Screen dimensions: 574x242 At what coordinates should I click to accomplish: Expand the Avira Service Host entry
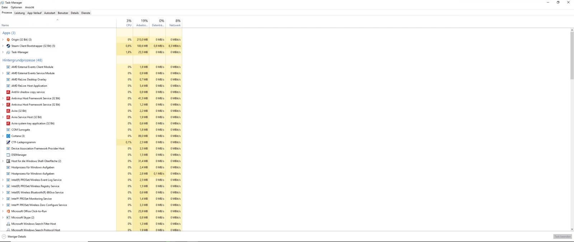tap(3, 117)
